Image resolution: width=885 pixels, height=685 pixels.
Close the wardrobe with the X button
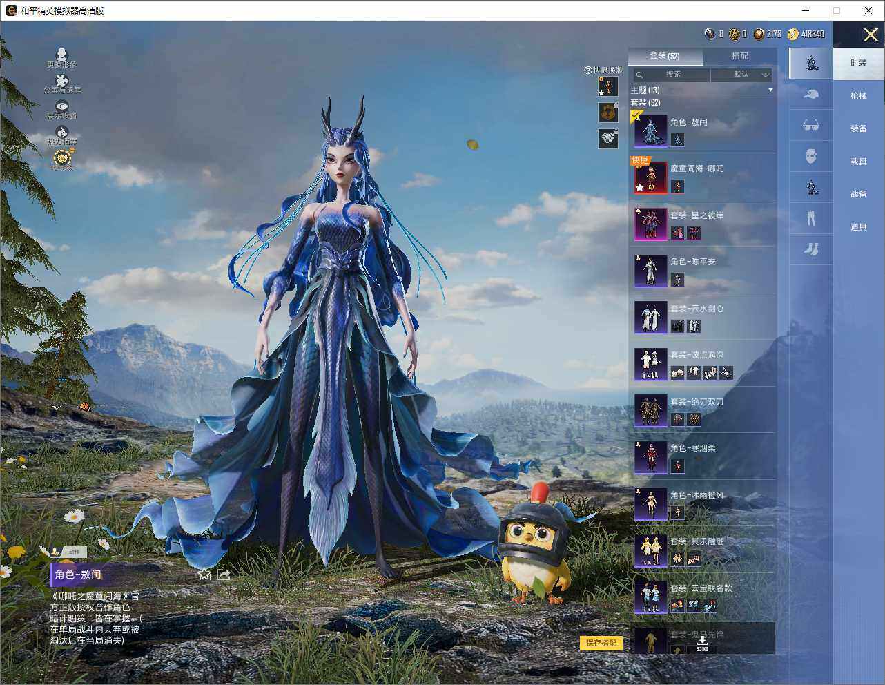pyautogui.click(x=871, y=35)
